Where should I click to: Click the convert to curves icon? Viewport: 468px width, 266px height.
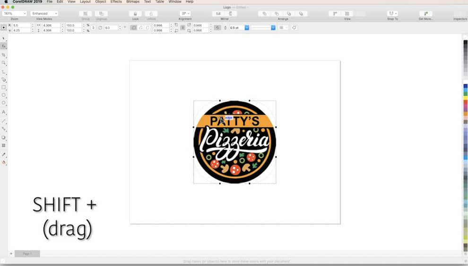tap(295, 27)
